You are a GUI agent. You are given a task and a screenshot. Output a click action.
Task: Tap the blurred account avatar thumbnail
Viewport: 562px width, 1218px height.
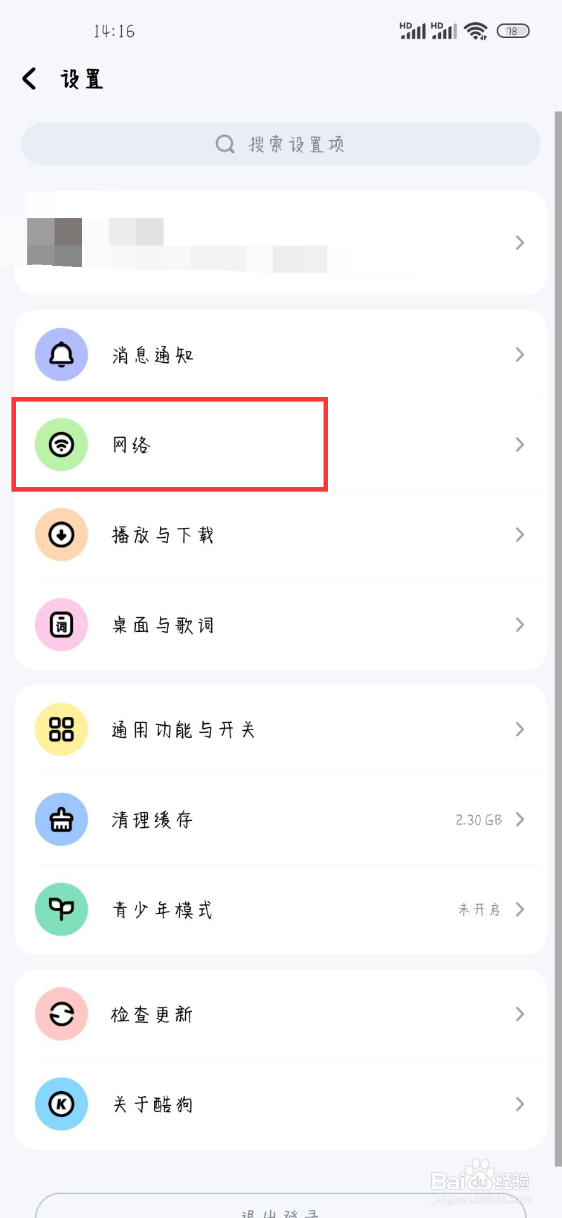coord(55,242)
